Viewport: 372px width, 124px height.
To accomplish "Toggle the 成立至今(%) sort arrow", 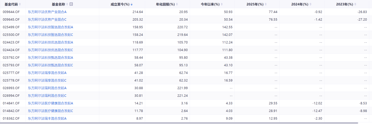I will [132, 4].
